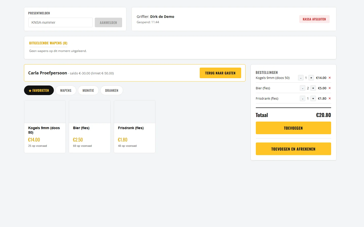The width and height of the screenshot is (364, 227).
Task: Remove Bier (fles) from the order
Action: coord(330,88)
